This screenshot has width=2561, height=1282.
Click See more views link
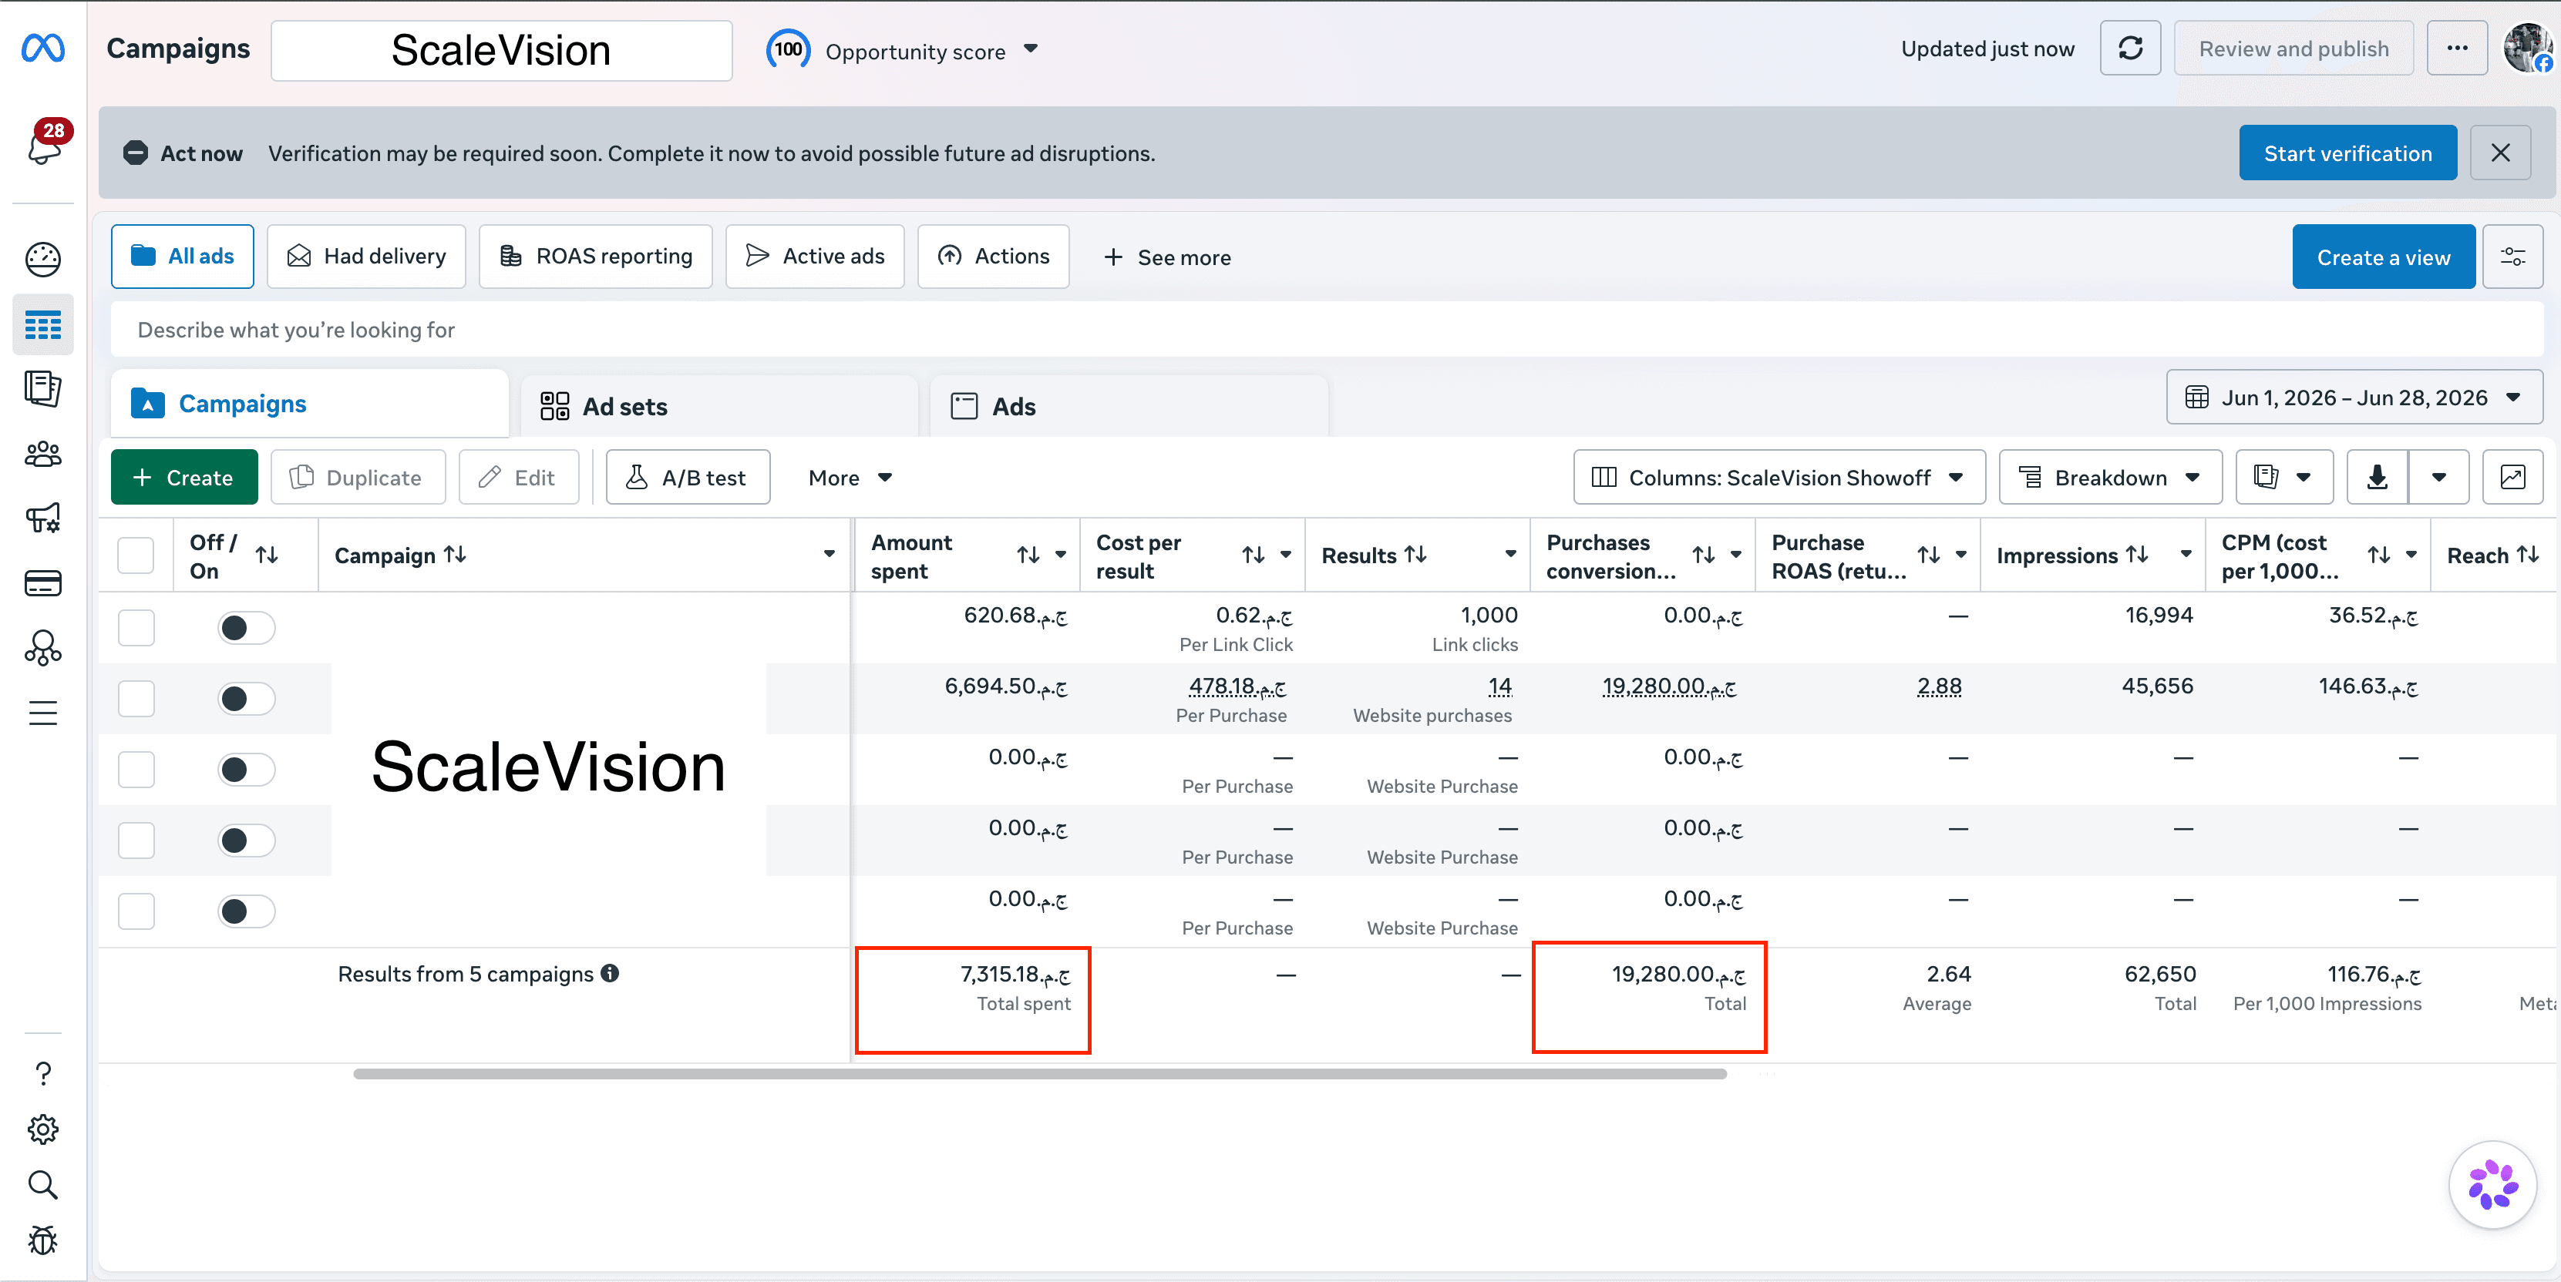[x=1166, y=257]
